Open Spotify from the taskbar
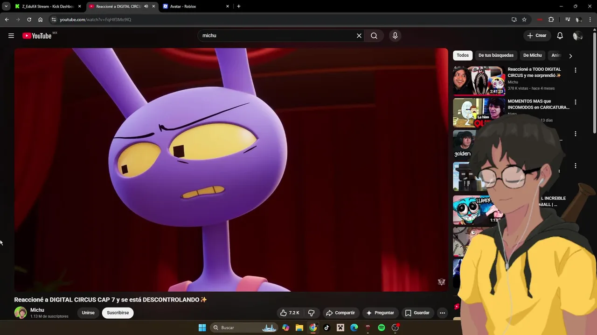This screenshot has width=597, height=335. click(382, 328)
